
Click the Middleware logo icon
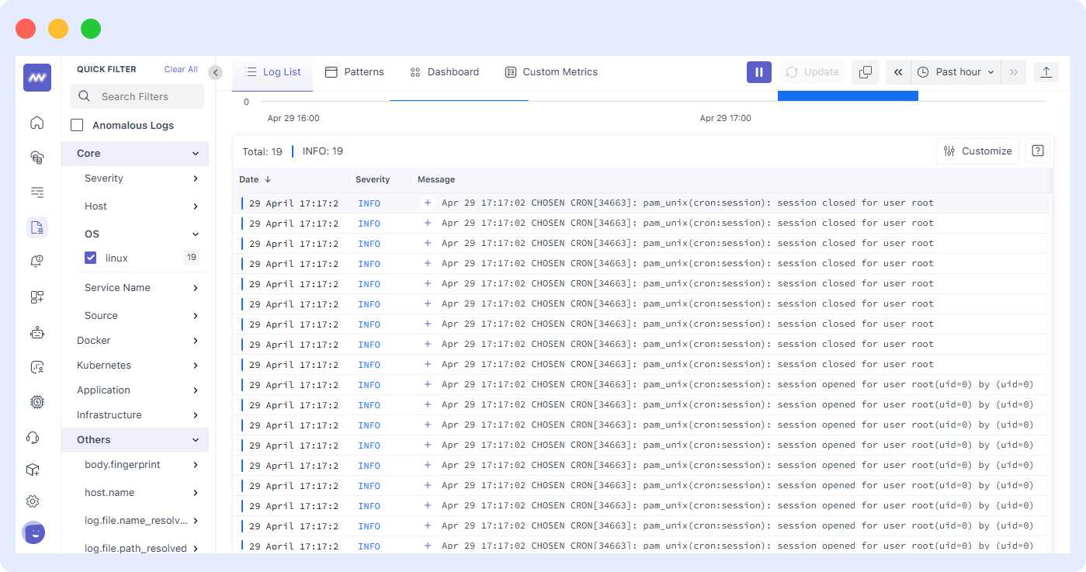tap(36, 78)
